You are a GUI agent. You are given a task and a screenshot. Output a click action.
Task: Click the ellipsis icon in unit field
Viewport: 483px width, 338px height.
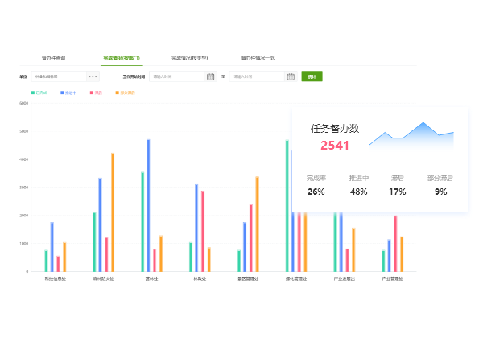click(x=93, y=76)
